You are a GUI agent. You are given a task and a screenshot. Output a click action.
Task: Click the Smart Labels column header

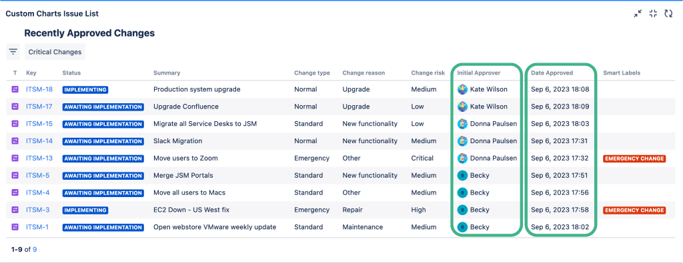(622, 73)
